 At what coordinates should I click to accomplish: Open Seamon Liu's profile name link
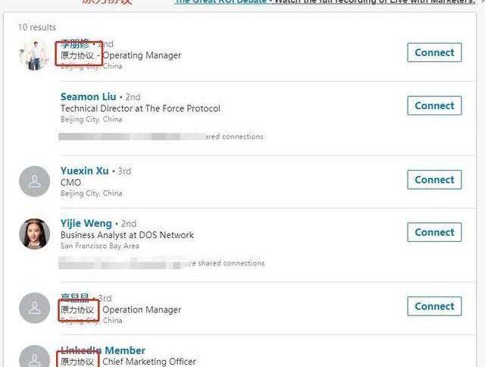click(x=88, y=97)
